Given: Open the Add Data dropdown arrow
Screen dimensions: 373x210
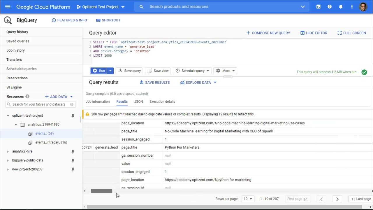Looking at the screenshot, I should click(x=71, y=97).
